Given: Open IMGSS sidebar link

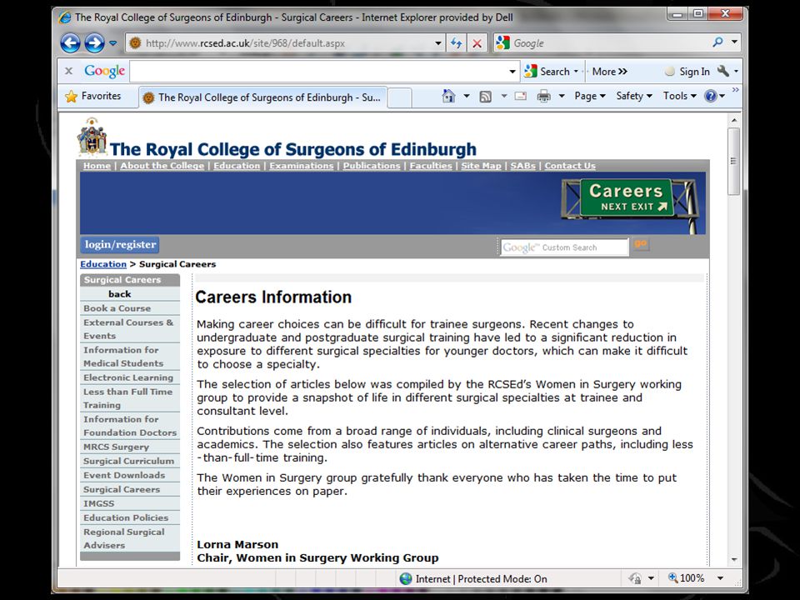Looking at the screenshot, I should (x=99, y=503).
